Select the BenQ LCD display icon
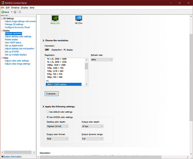Image resolution: width=193 pixels, height=159 pixels. point(55,18)
